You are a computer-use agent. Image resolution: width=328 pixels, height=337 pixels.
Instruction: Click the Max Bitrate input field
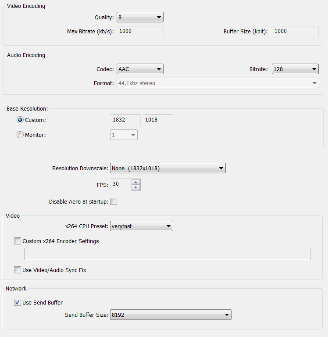140,32
